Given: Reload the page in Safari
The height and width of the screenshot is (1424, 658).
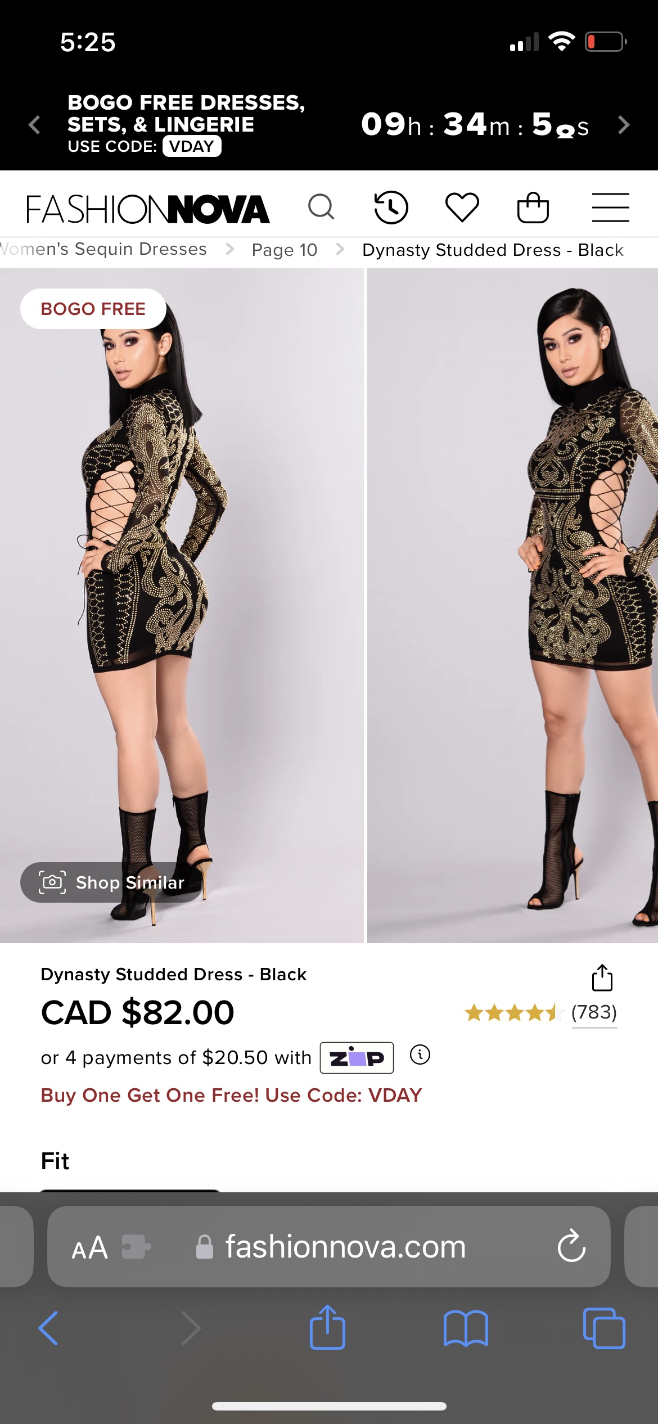Looking at the screenshot, I should coord(571,1246).
